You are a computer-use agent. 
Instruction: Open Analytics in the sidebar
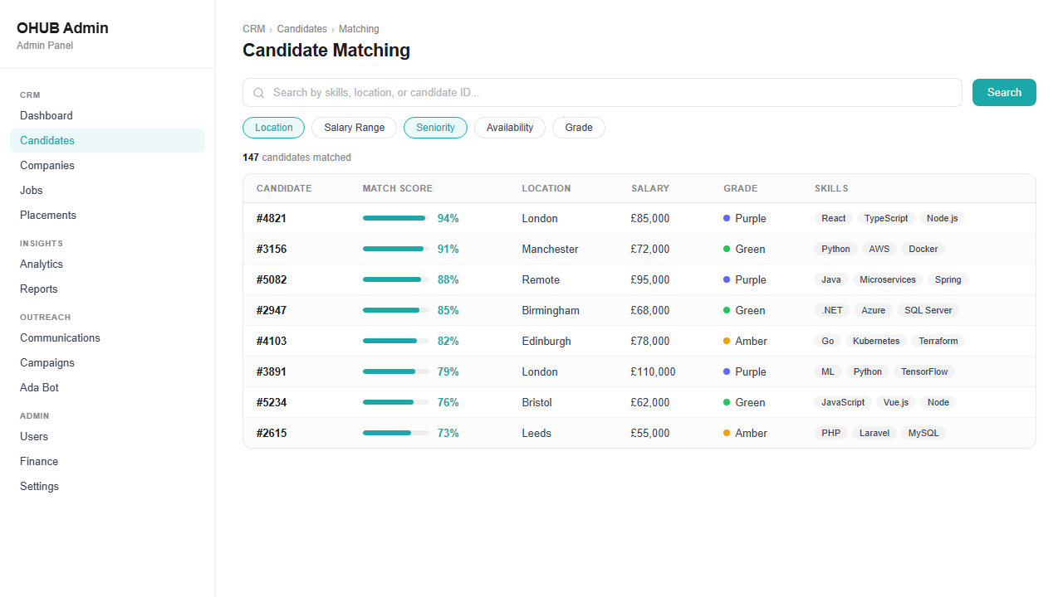107,265
